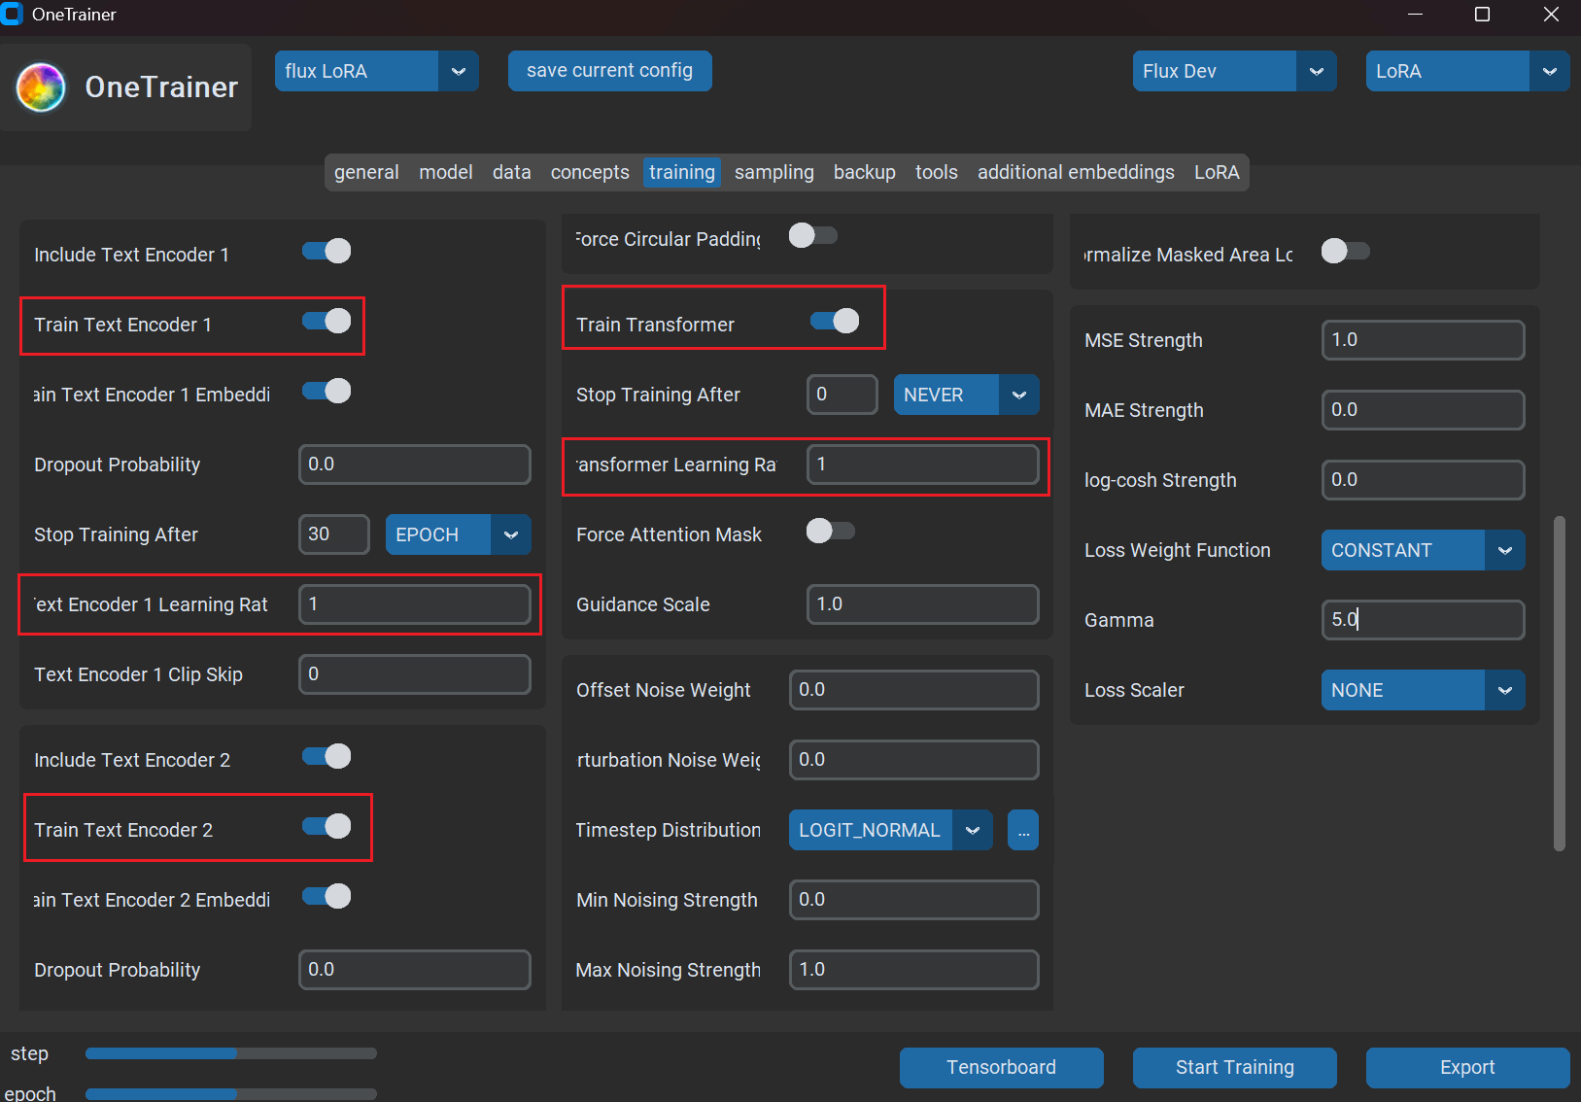The image size is (1581, 1102).
Task: Click the Timestep Distribution label
Action: 669,830
